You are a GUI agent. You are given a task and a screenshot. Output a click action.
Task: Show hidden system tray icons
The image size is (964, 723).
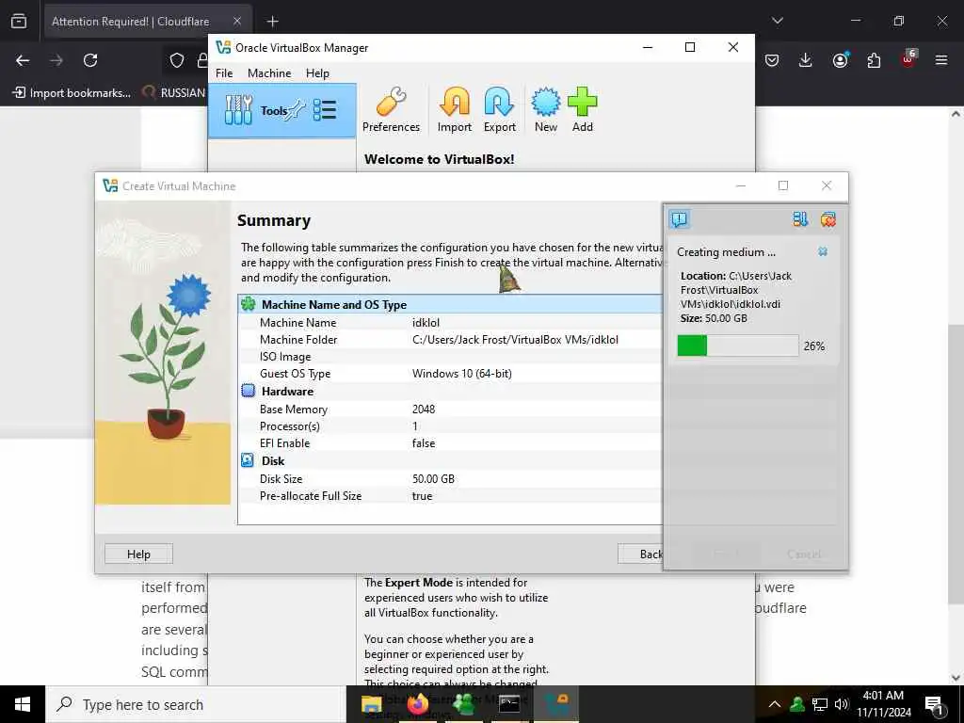(x=775, y=704)
